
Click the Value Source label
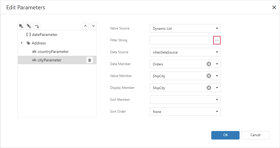tap(120, 28)
